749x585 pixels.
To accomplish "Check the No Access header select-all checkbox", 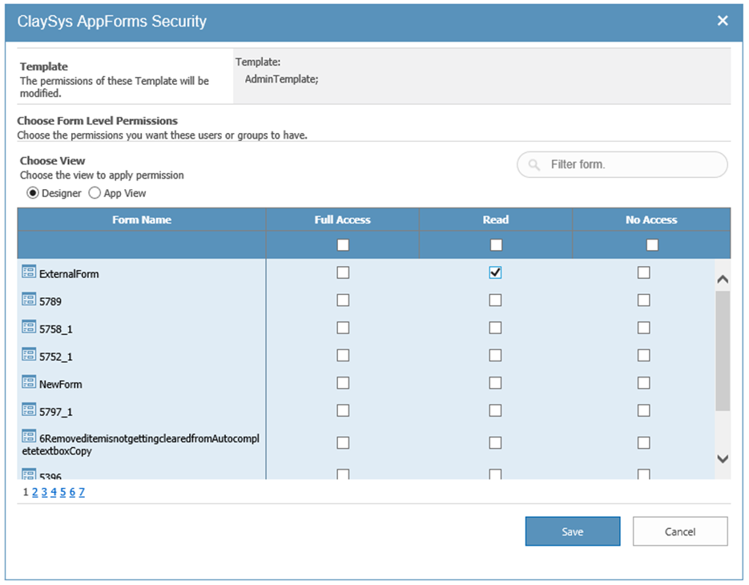I will (652, 245).
